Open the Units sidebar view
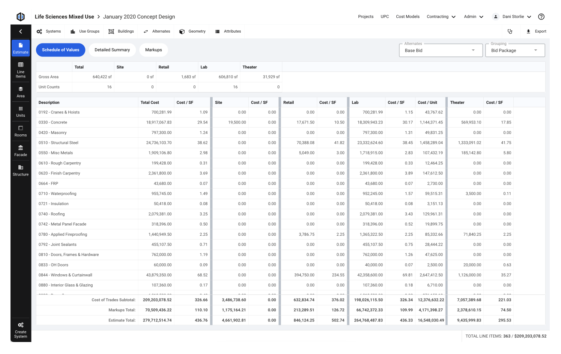This screenshot has width=561, height=354. pos(21,112)
